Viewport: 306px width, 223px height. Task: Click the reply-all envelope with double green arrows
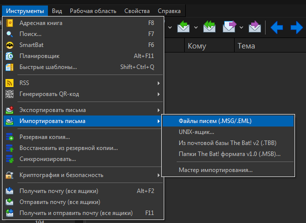click(209, 27)
